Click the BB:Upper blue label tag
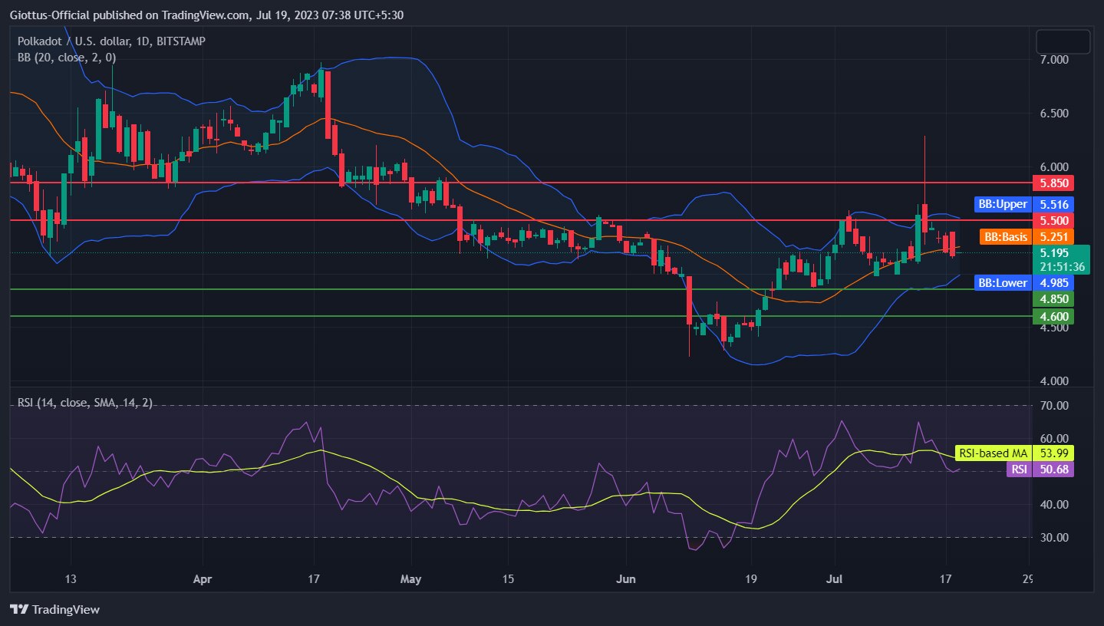1104x626 pixels. (x=1002, y=204)
